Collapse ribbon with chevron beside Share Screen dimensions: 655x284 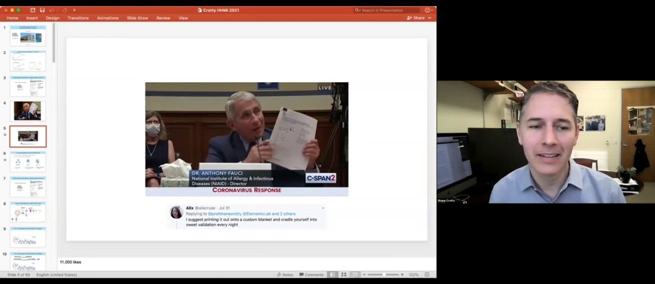click(x=431, y=18)
